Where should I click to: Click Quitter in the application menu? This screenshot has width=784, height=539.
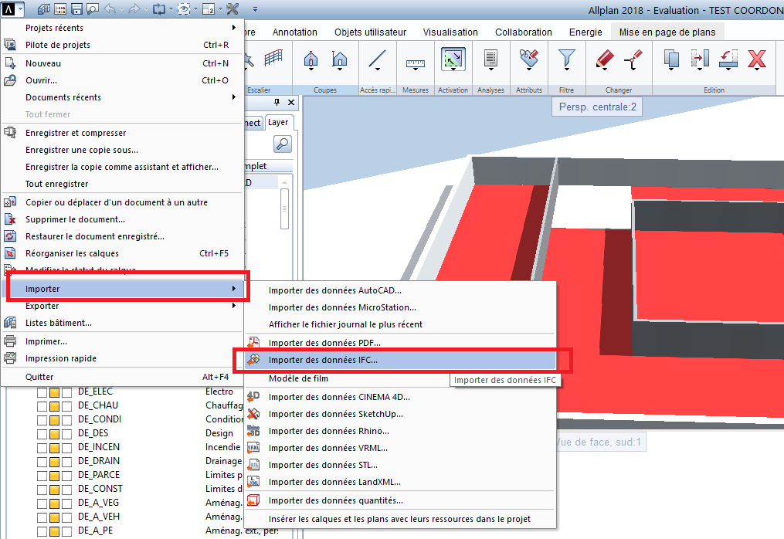point(122,377)
